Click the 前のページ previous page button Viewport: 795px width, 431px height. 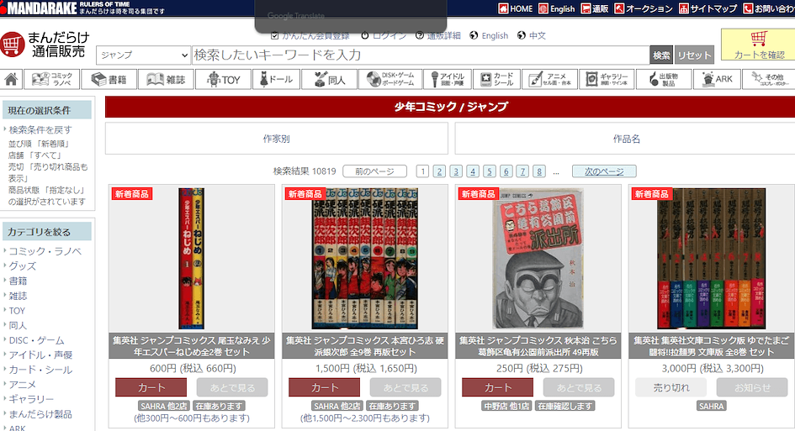click(374, 171)
